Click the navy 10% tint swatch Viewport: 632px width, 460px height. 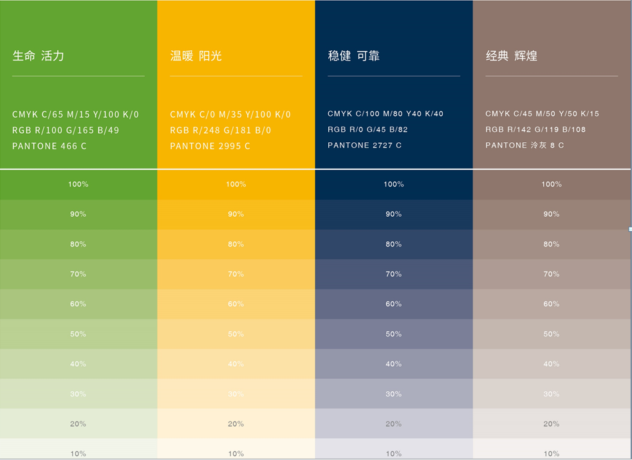[393, 452]
